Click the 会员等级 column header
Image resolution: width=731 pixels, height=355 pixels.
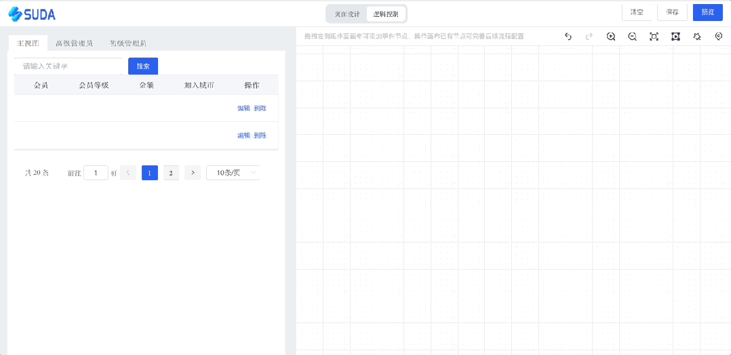[94, 85]
